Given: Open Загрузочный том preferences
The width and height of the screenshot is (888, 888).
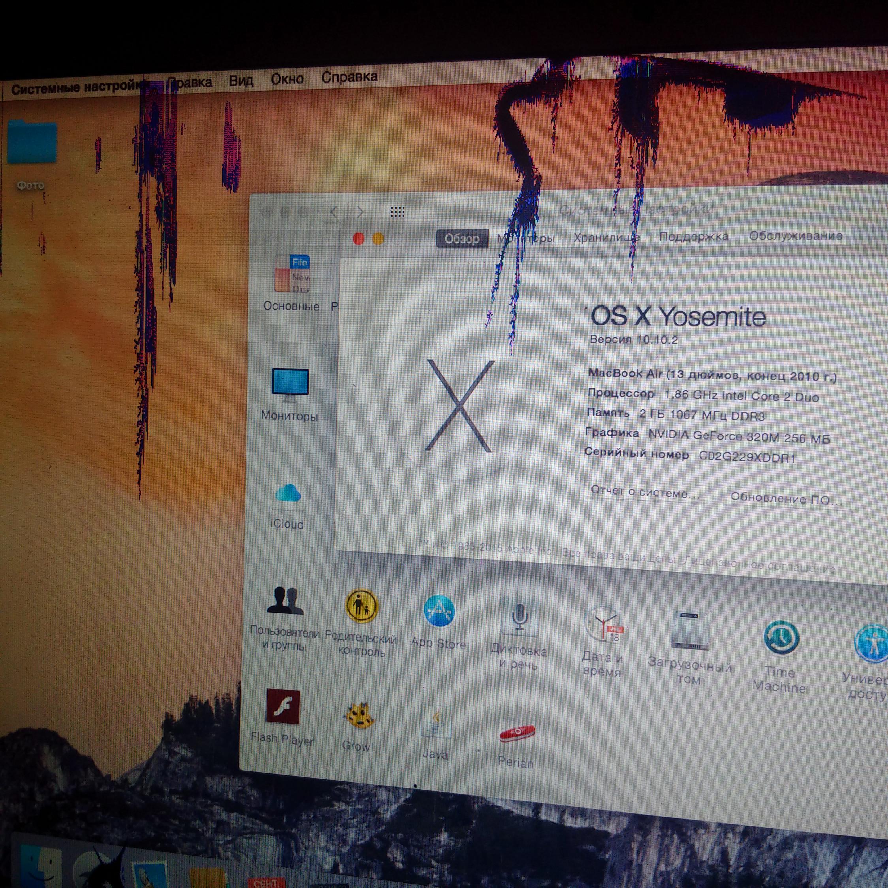Looking at the screenshot, I should (x=690, y=631).
